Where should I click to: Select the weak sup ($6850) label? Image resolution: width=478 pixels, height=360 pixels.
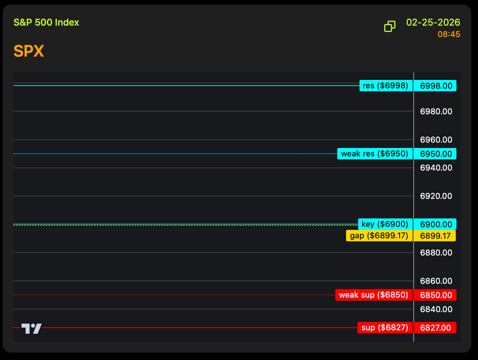coord(374,295)
